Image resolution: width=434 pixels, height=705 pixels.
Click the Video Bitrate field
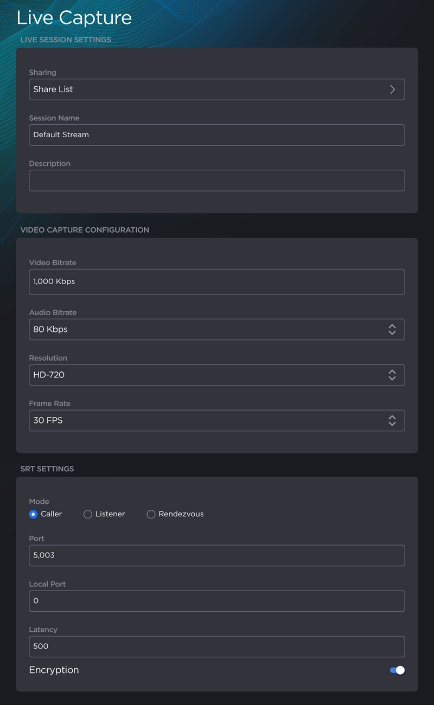217,281
